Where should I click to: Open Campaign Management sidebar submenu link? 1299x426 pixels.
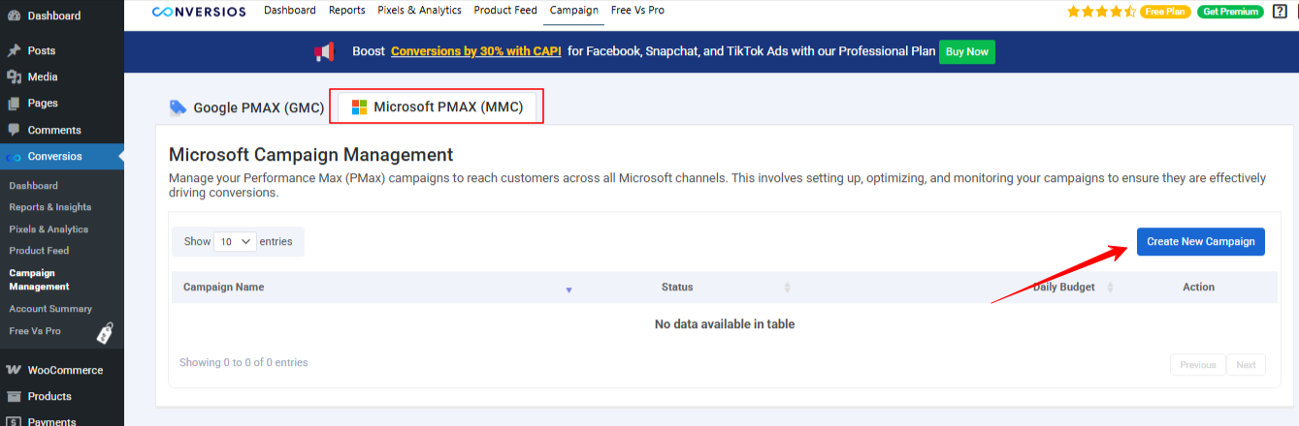40,280
